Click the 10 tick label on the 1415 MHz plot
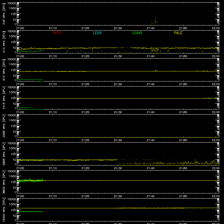Image resolution: width=224 pixels, height=224 pixels. point(14,104)
